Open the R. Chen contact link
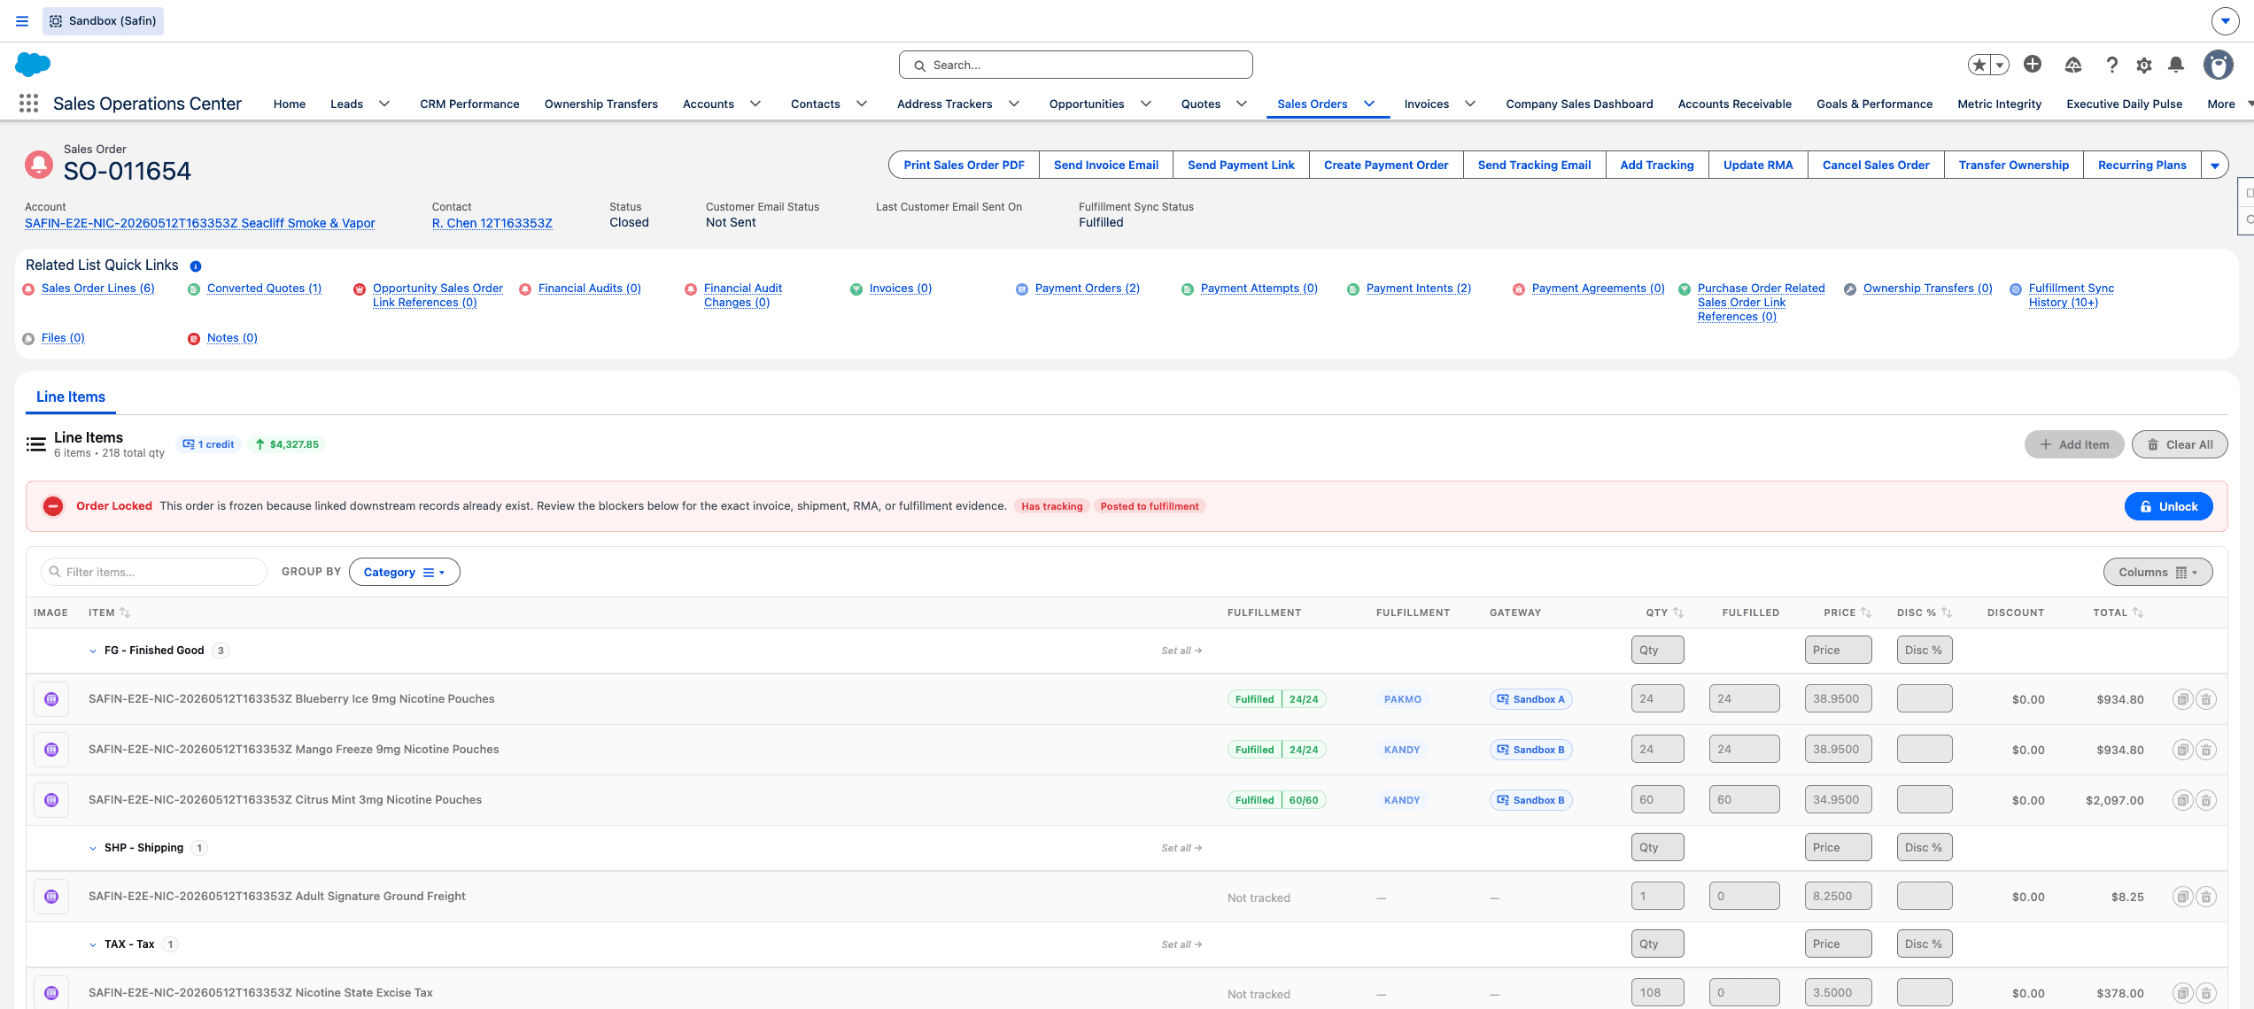This screenshot has height=1009, width=2254. [492, 223]
